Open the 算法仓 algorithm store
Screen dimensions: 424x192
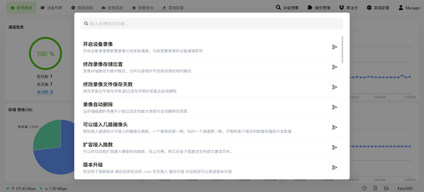[349, 8]
